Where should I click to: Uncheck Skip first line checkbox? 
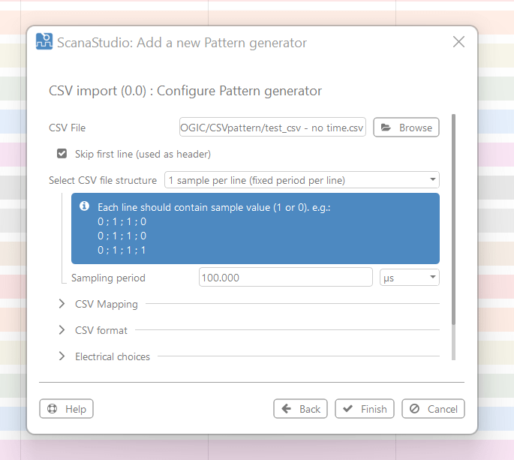click(62, 154)
